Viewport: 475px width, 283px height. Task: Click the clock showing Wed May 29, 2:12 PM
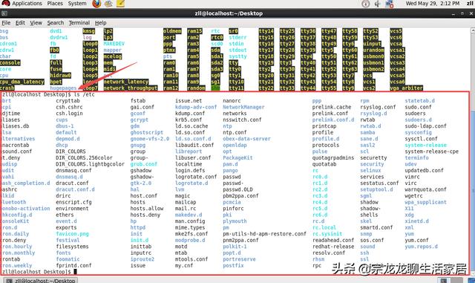[432, 3]
